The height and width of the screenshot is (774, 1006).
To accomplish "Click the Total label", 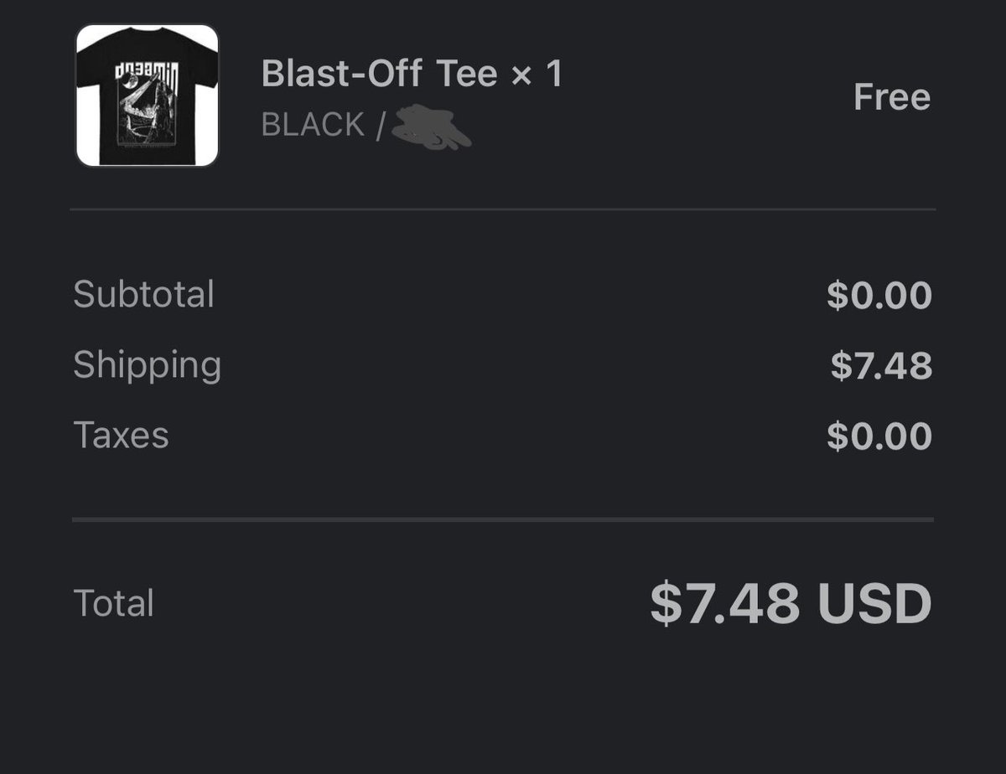I will point(114,603).
